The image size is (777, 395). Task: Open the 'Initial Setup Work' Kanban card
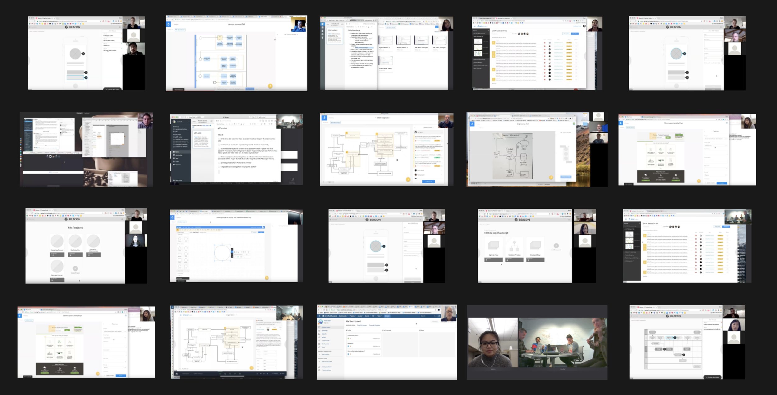coord(364,337)
